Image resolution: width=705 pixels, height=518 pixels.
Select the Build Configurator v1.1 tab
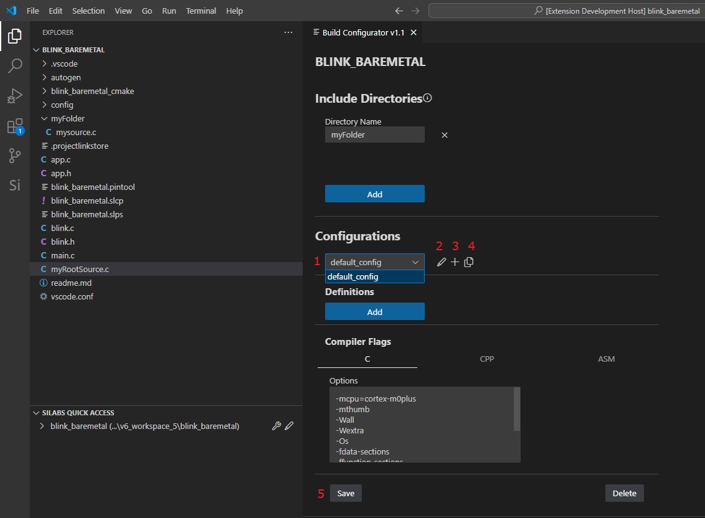click(x=363, y=32)
